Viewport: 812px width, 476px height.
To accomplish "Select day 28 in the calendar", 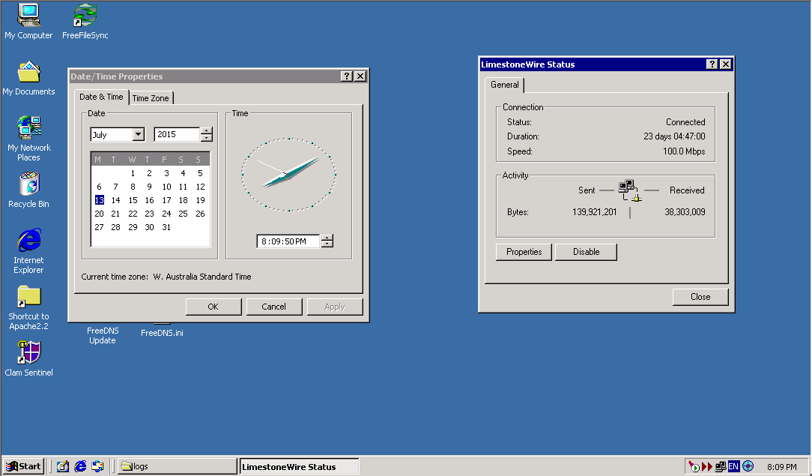I will (115, 227).
